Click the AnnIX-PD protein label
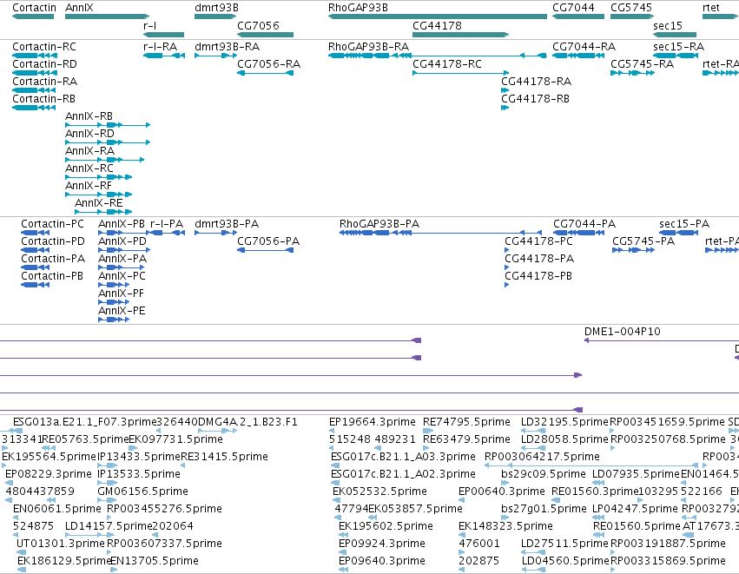The width and height of the screenshot is (739, 574). (x=122, y=241)
